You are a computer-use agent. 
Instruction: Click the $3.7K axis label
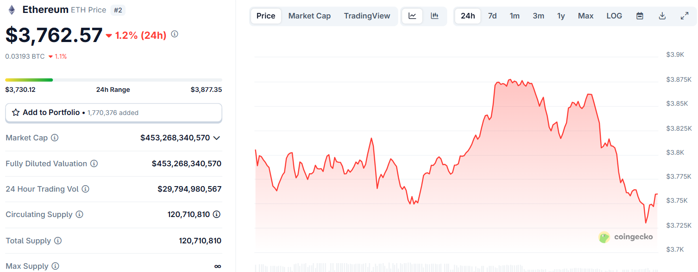675,249
